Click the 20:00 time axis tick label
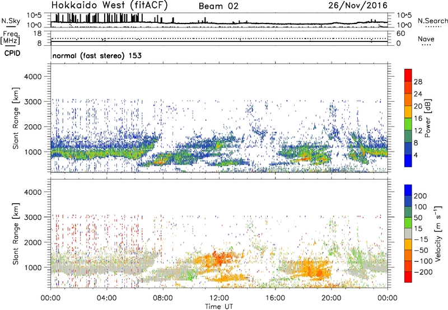Image resolution: width=448 pixels, height=310 pixels. [331, 298]
